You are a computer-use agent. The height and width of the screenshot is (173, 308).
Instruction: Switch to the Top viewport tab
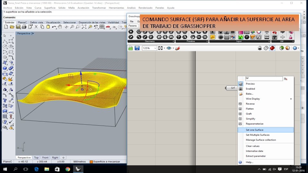coord(36,158)
